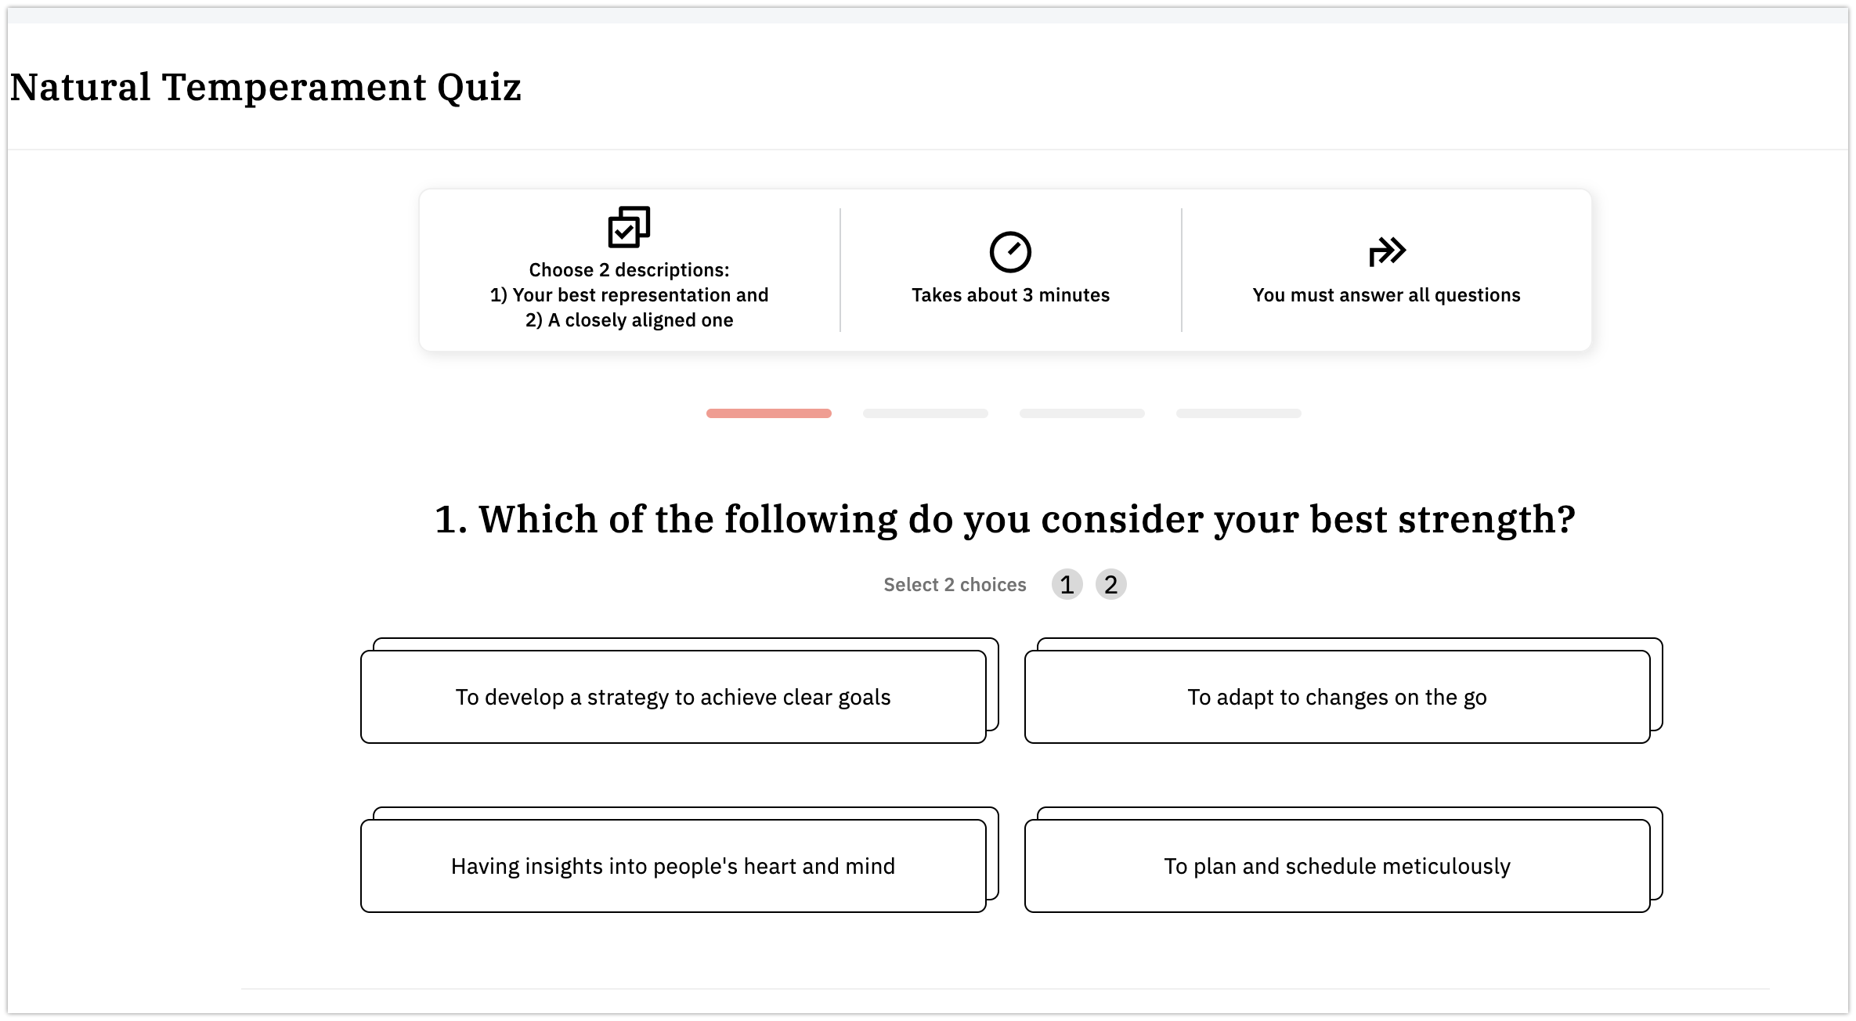Select 'To develop a strategy to achieve clear goals'
This screenshot has width=1856, height=1021.
pos(673,697)
